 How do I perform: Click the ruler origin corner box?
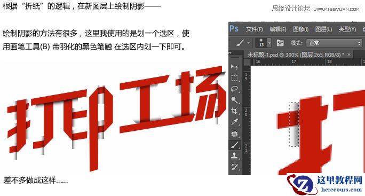tap(247, 62)
